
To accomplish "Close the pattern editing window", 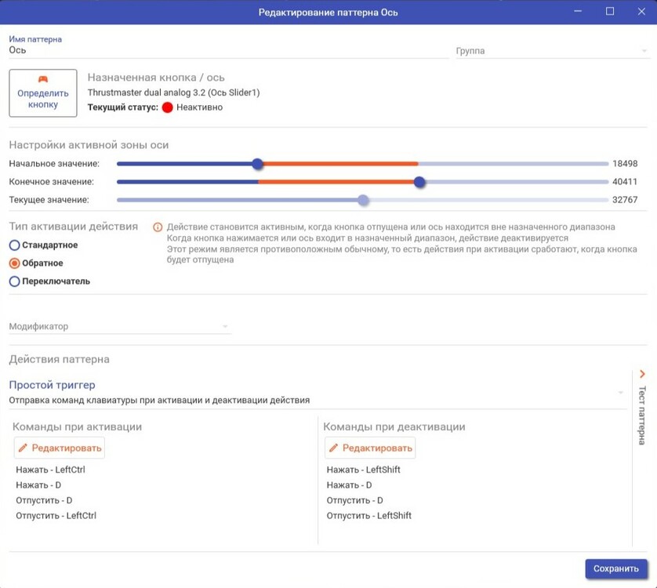I will [642, 12].
